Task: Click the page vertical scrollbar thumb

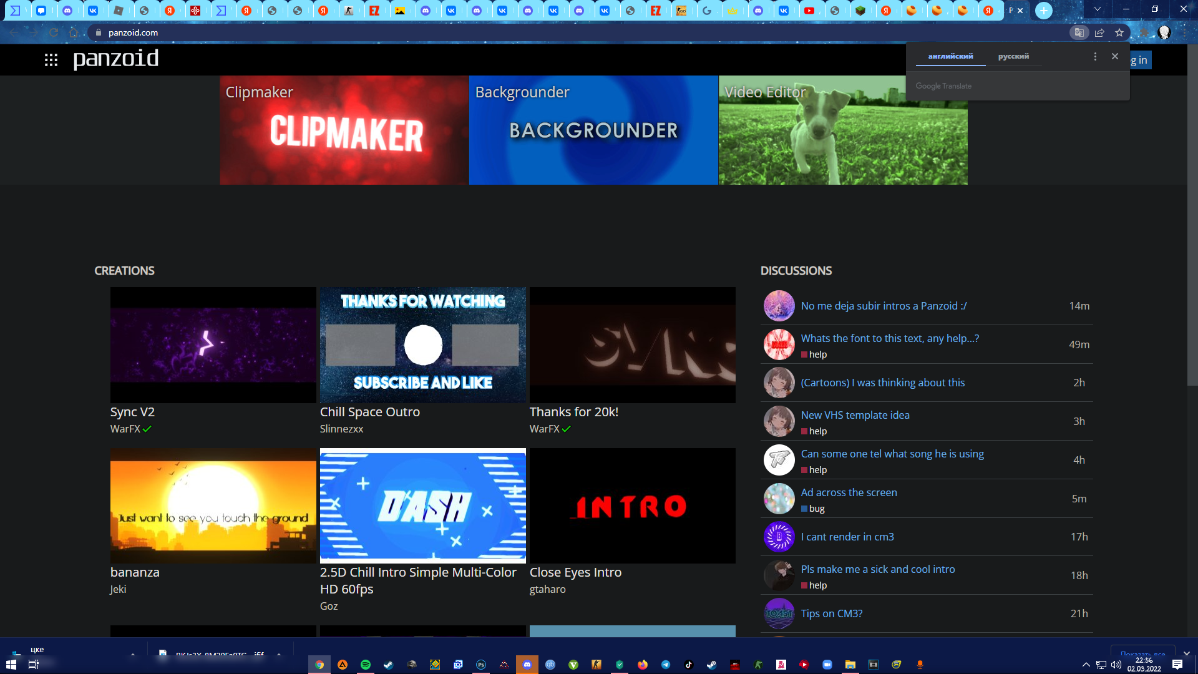Action: coord(1192,215)
